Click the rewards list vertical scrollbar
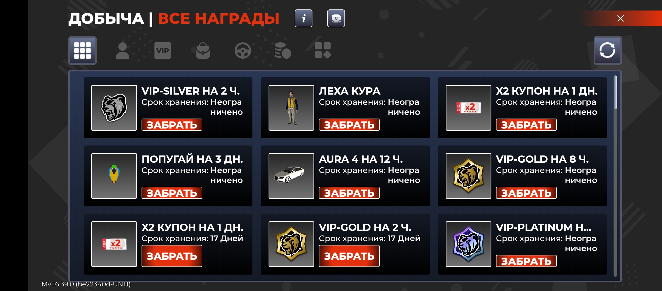The height and width of the screenshot is (291, 662). point(615,176)
